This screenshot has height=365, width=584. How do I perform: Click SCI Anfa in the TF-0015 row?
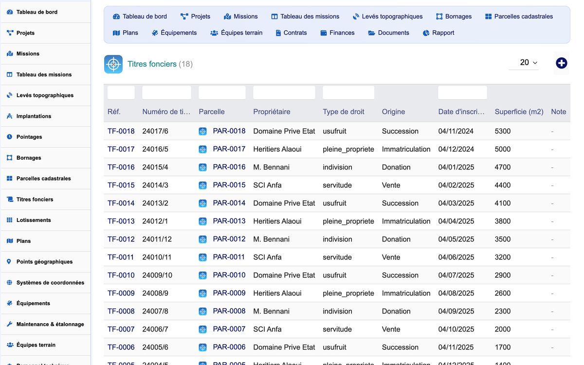(x=267, y=185)
